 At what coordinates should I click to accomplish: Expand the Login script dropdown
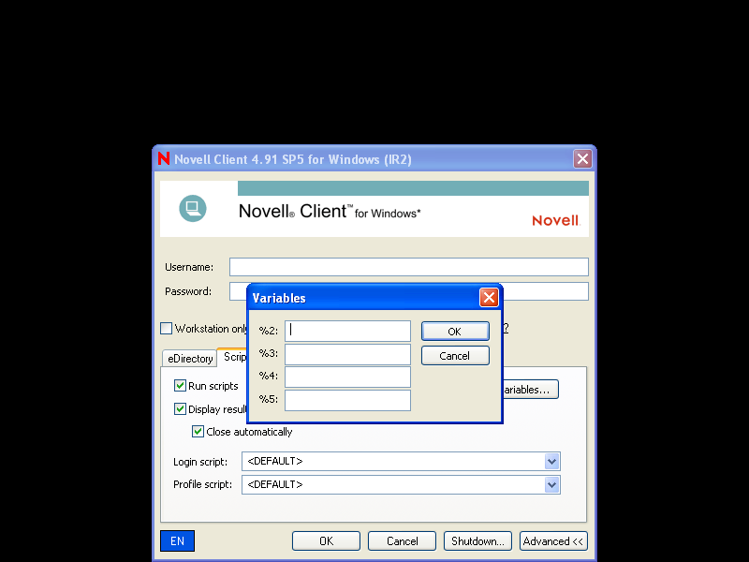tap(551, 461)
